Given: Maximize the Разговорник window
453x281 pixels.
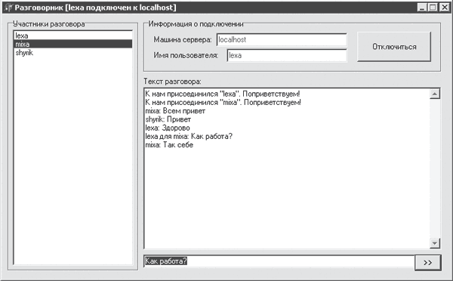Looking at the screenshot, I should [433, 8].
